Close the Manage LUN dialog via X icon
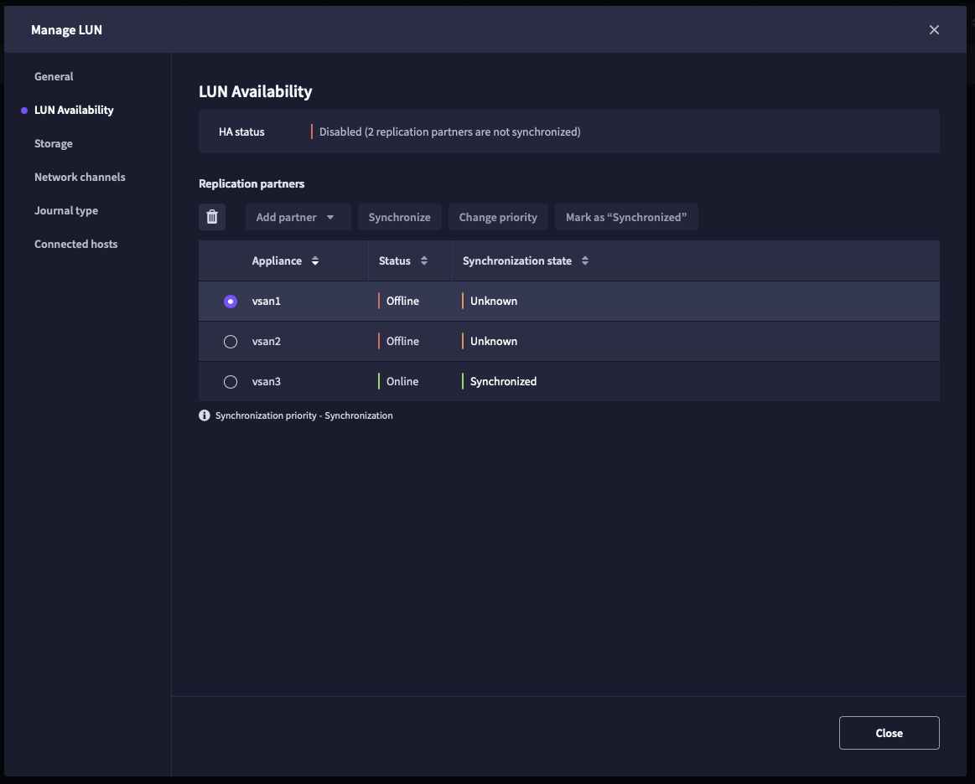The image size is (975, 784). [x=934, y=30]
